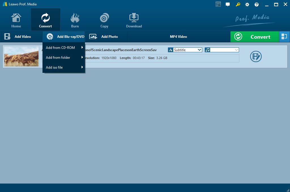The height and width of the screenshot is (192, 290).
Task: Expand the Add from CD-ROM submenu arrow
Action: (82, 47)
